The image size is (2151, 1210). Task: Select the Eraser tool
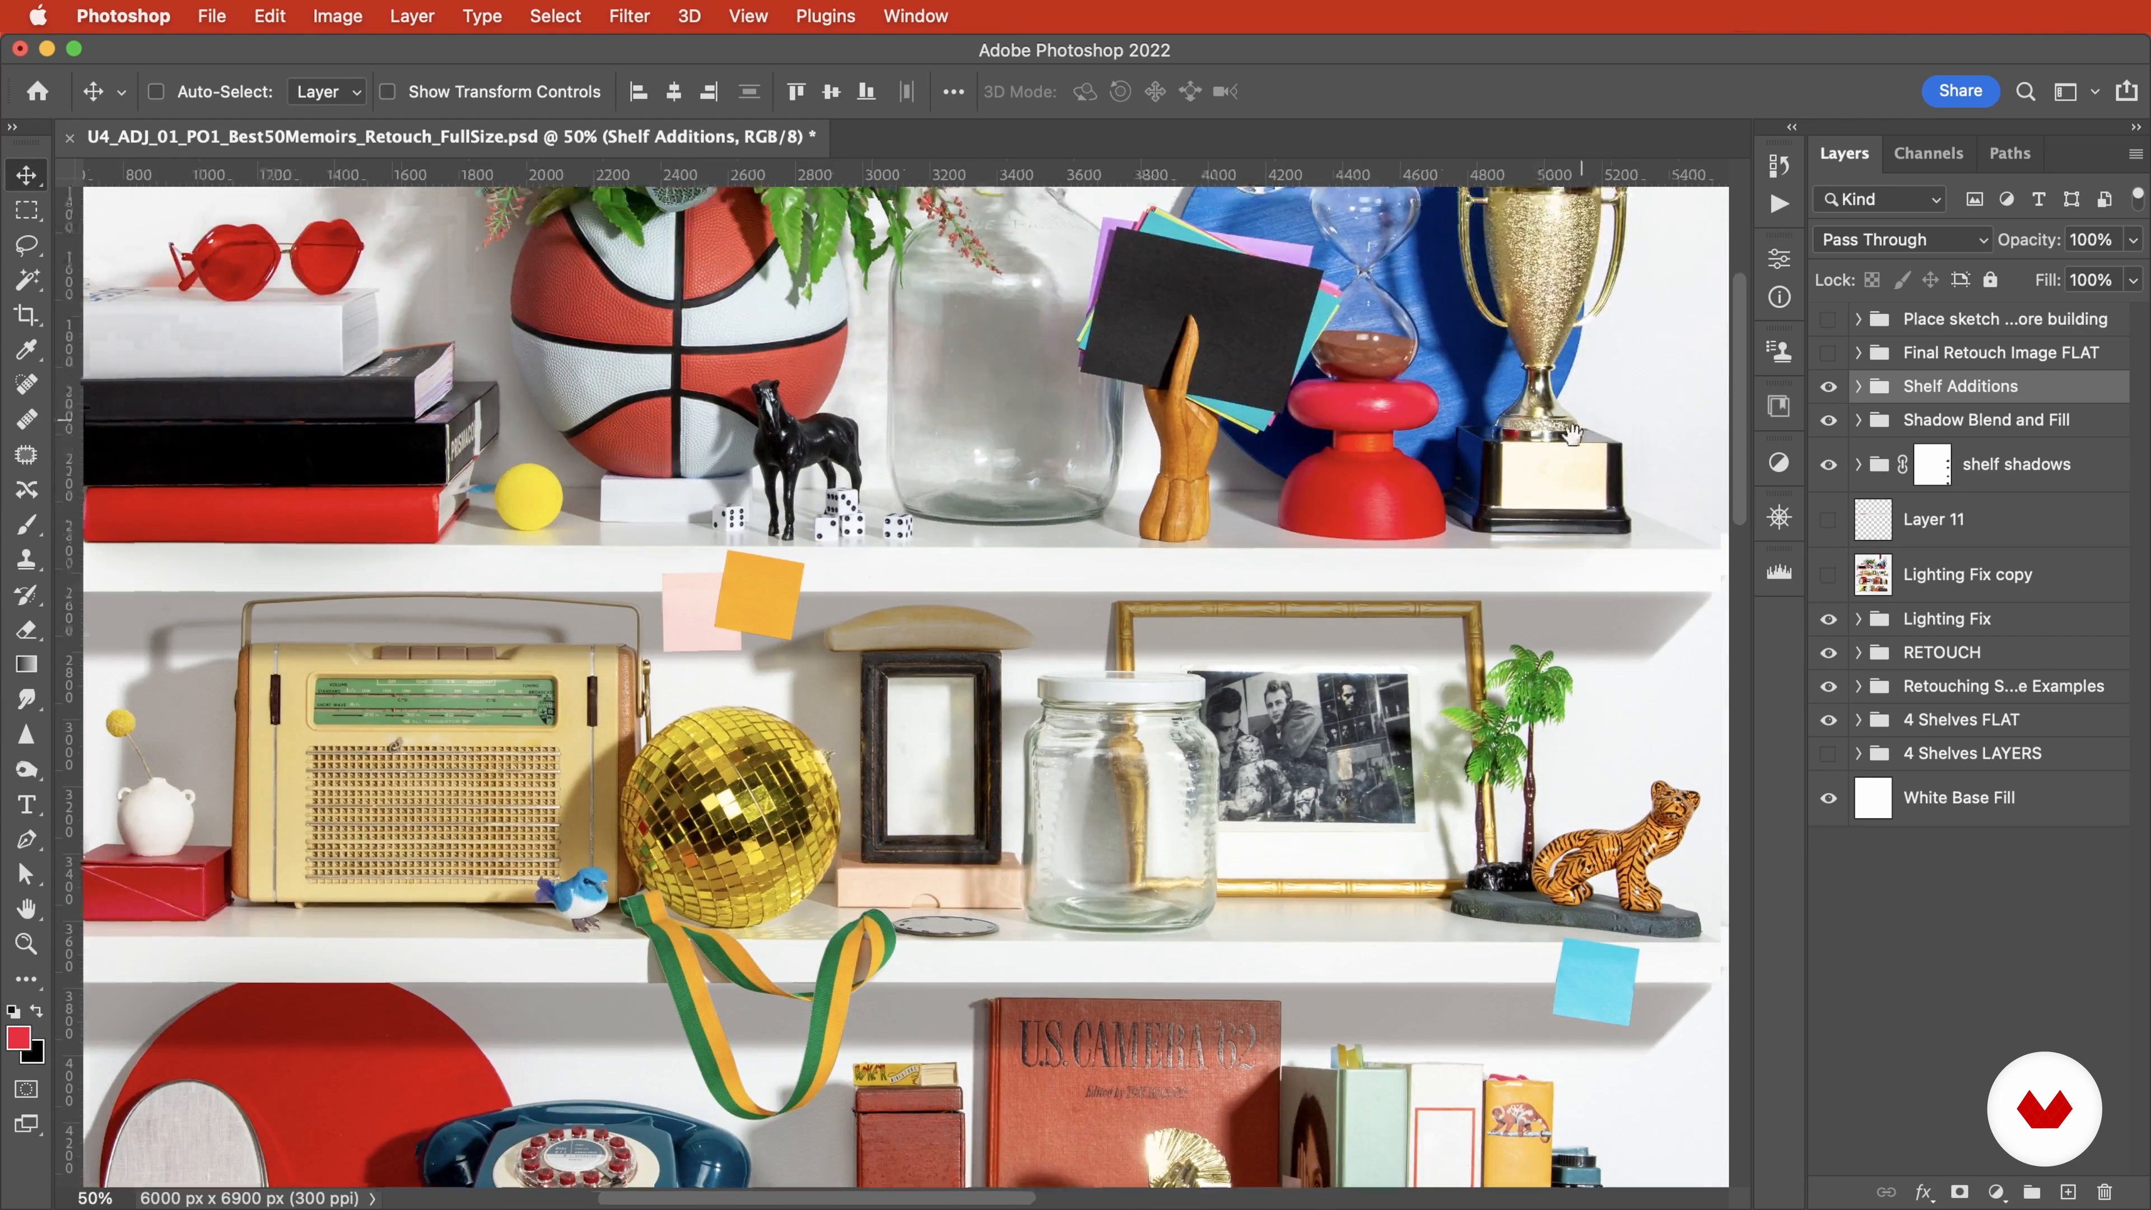[27, 630]
